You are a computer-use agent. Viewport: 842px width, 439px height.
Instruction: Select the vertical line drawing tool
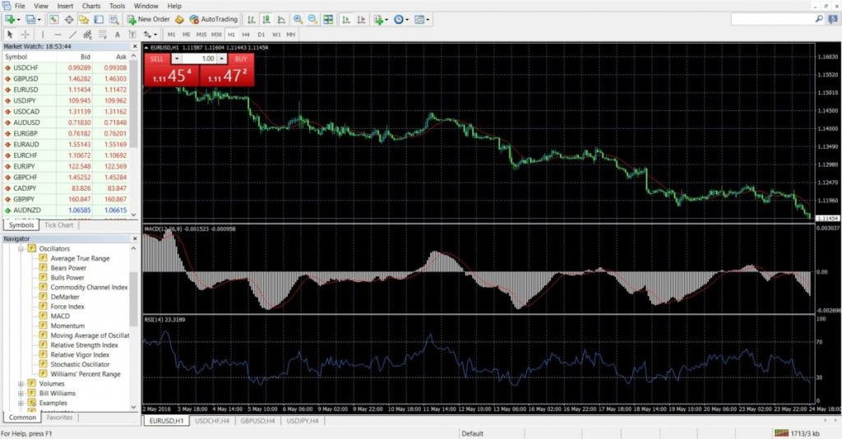point(43,35)
